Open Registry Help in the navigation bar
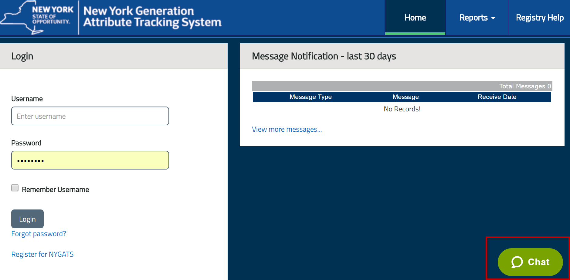 point(539,18)
